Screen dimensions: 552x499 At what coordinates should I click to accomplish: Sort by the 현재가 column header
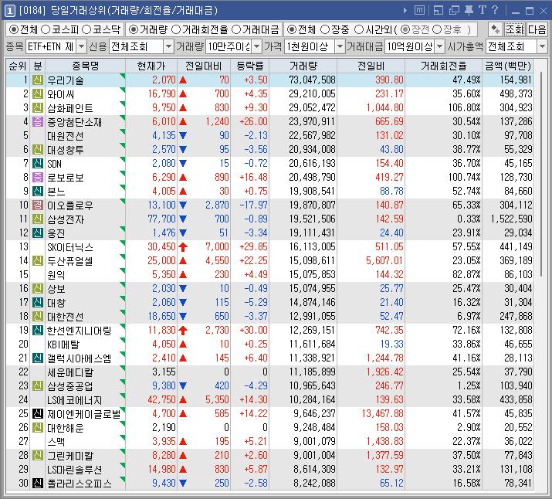coord(151,66)
